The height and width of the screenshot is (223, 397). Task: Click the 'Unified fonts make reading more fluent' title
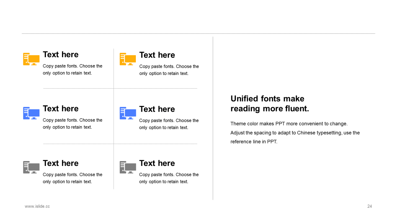pos(270,104)
